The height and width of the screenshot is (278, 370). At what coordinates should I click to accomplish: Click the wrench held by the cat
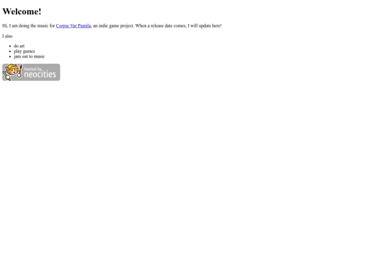pos(6,76)
